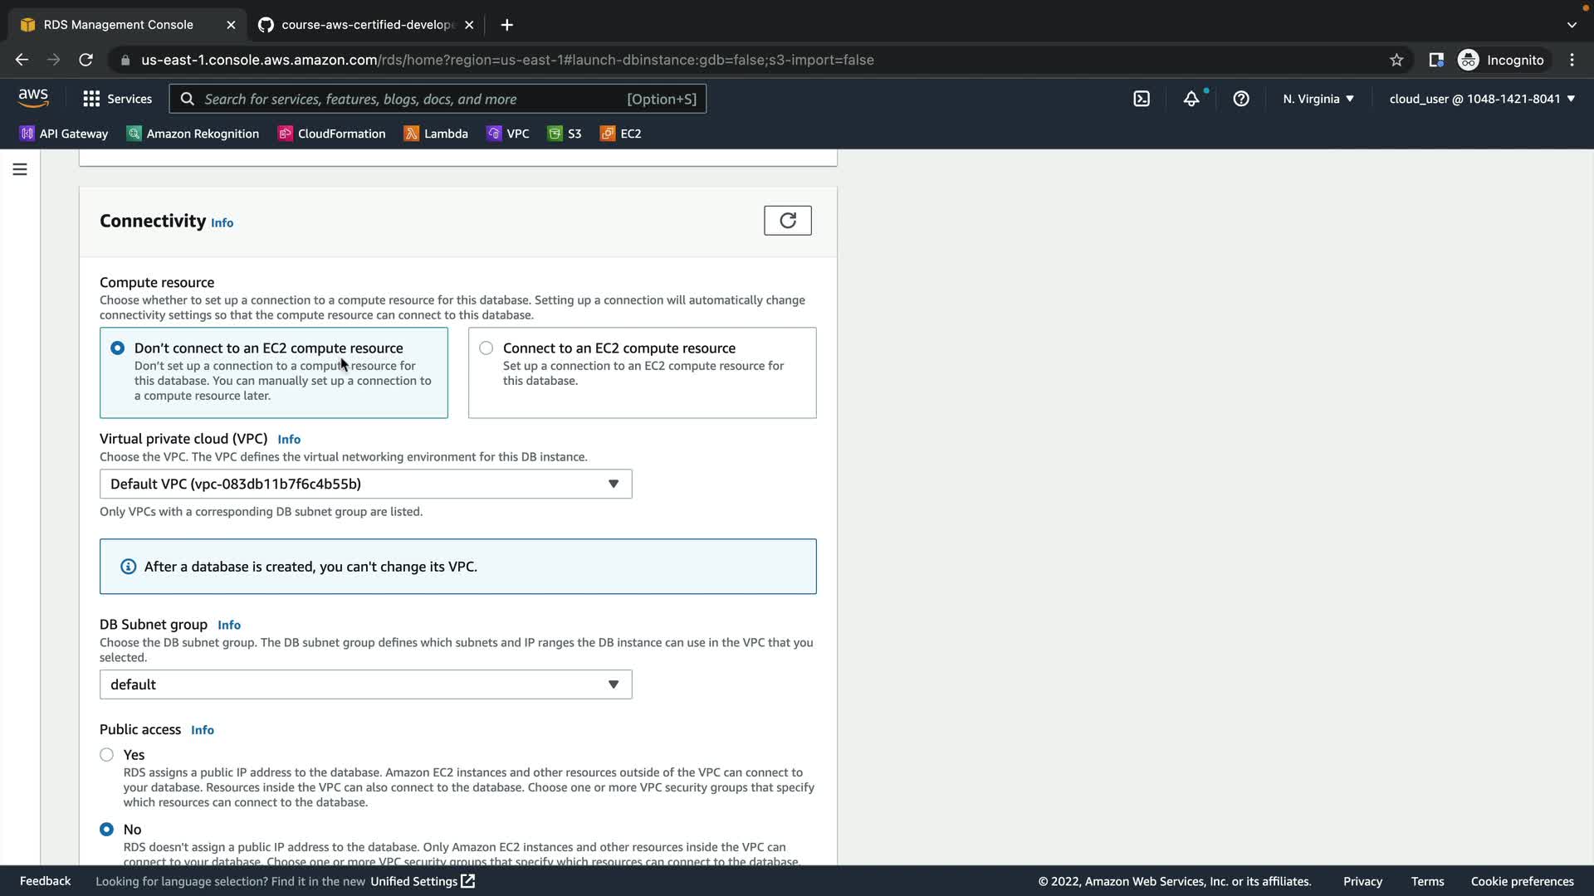Screen dimensions: 1594x896
Task: Select Connect to an EC2 compute resource
Action: [487, 348]
